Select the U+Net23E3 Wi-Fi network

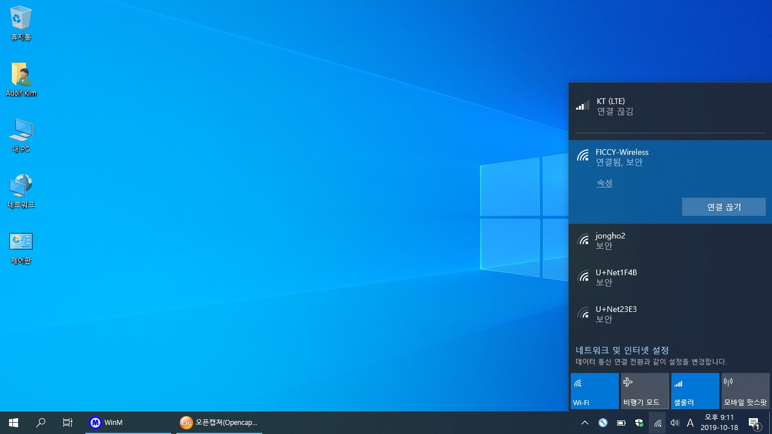pyautogui.click(x=670, y=314)
